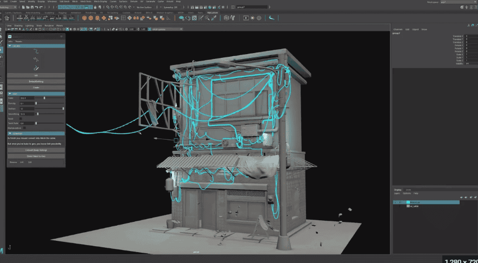Click the Translate X value field
The height and width of the screenshot is (263, 478).
pos(470,36)
